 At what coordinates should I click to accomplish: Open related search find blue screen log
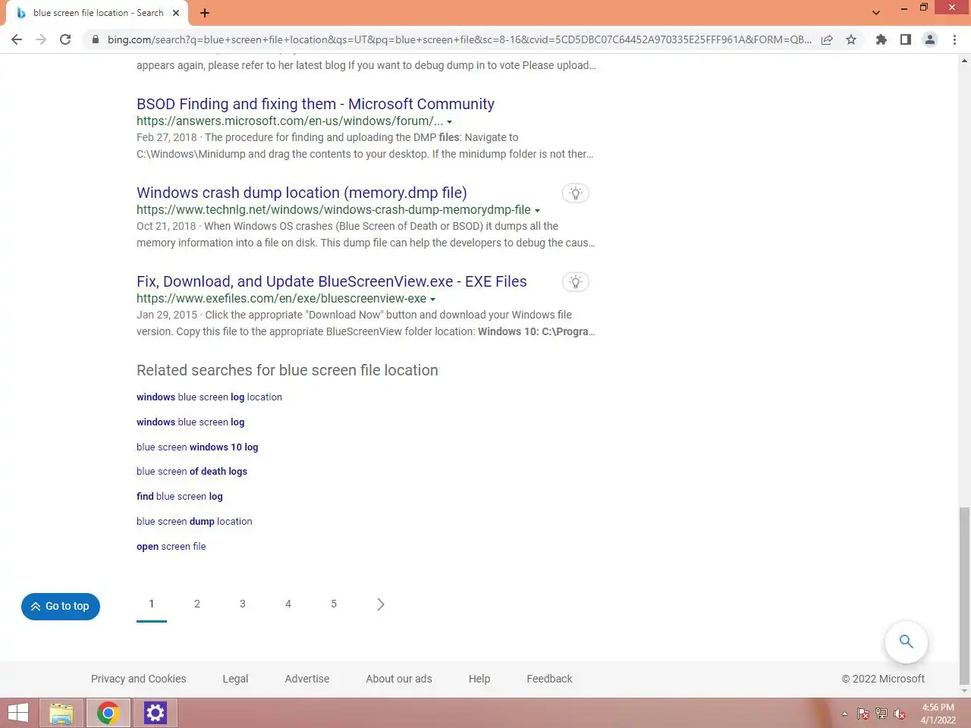tap(180, 496)
